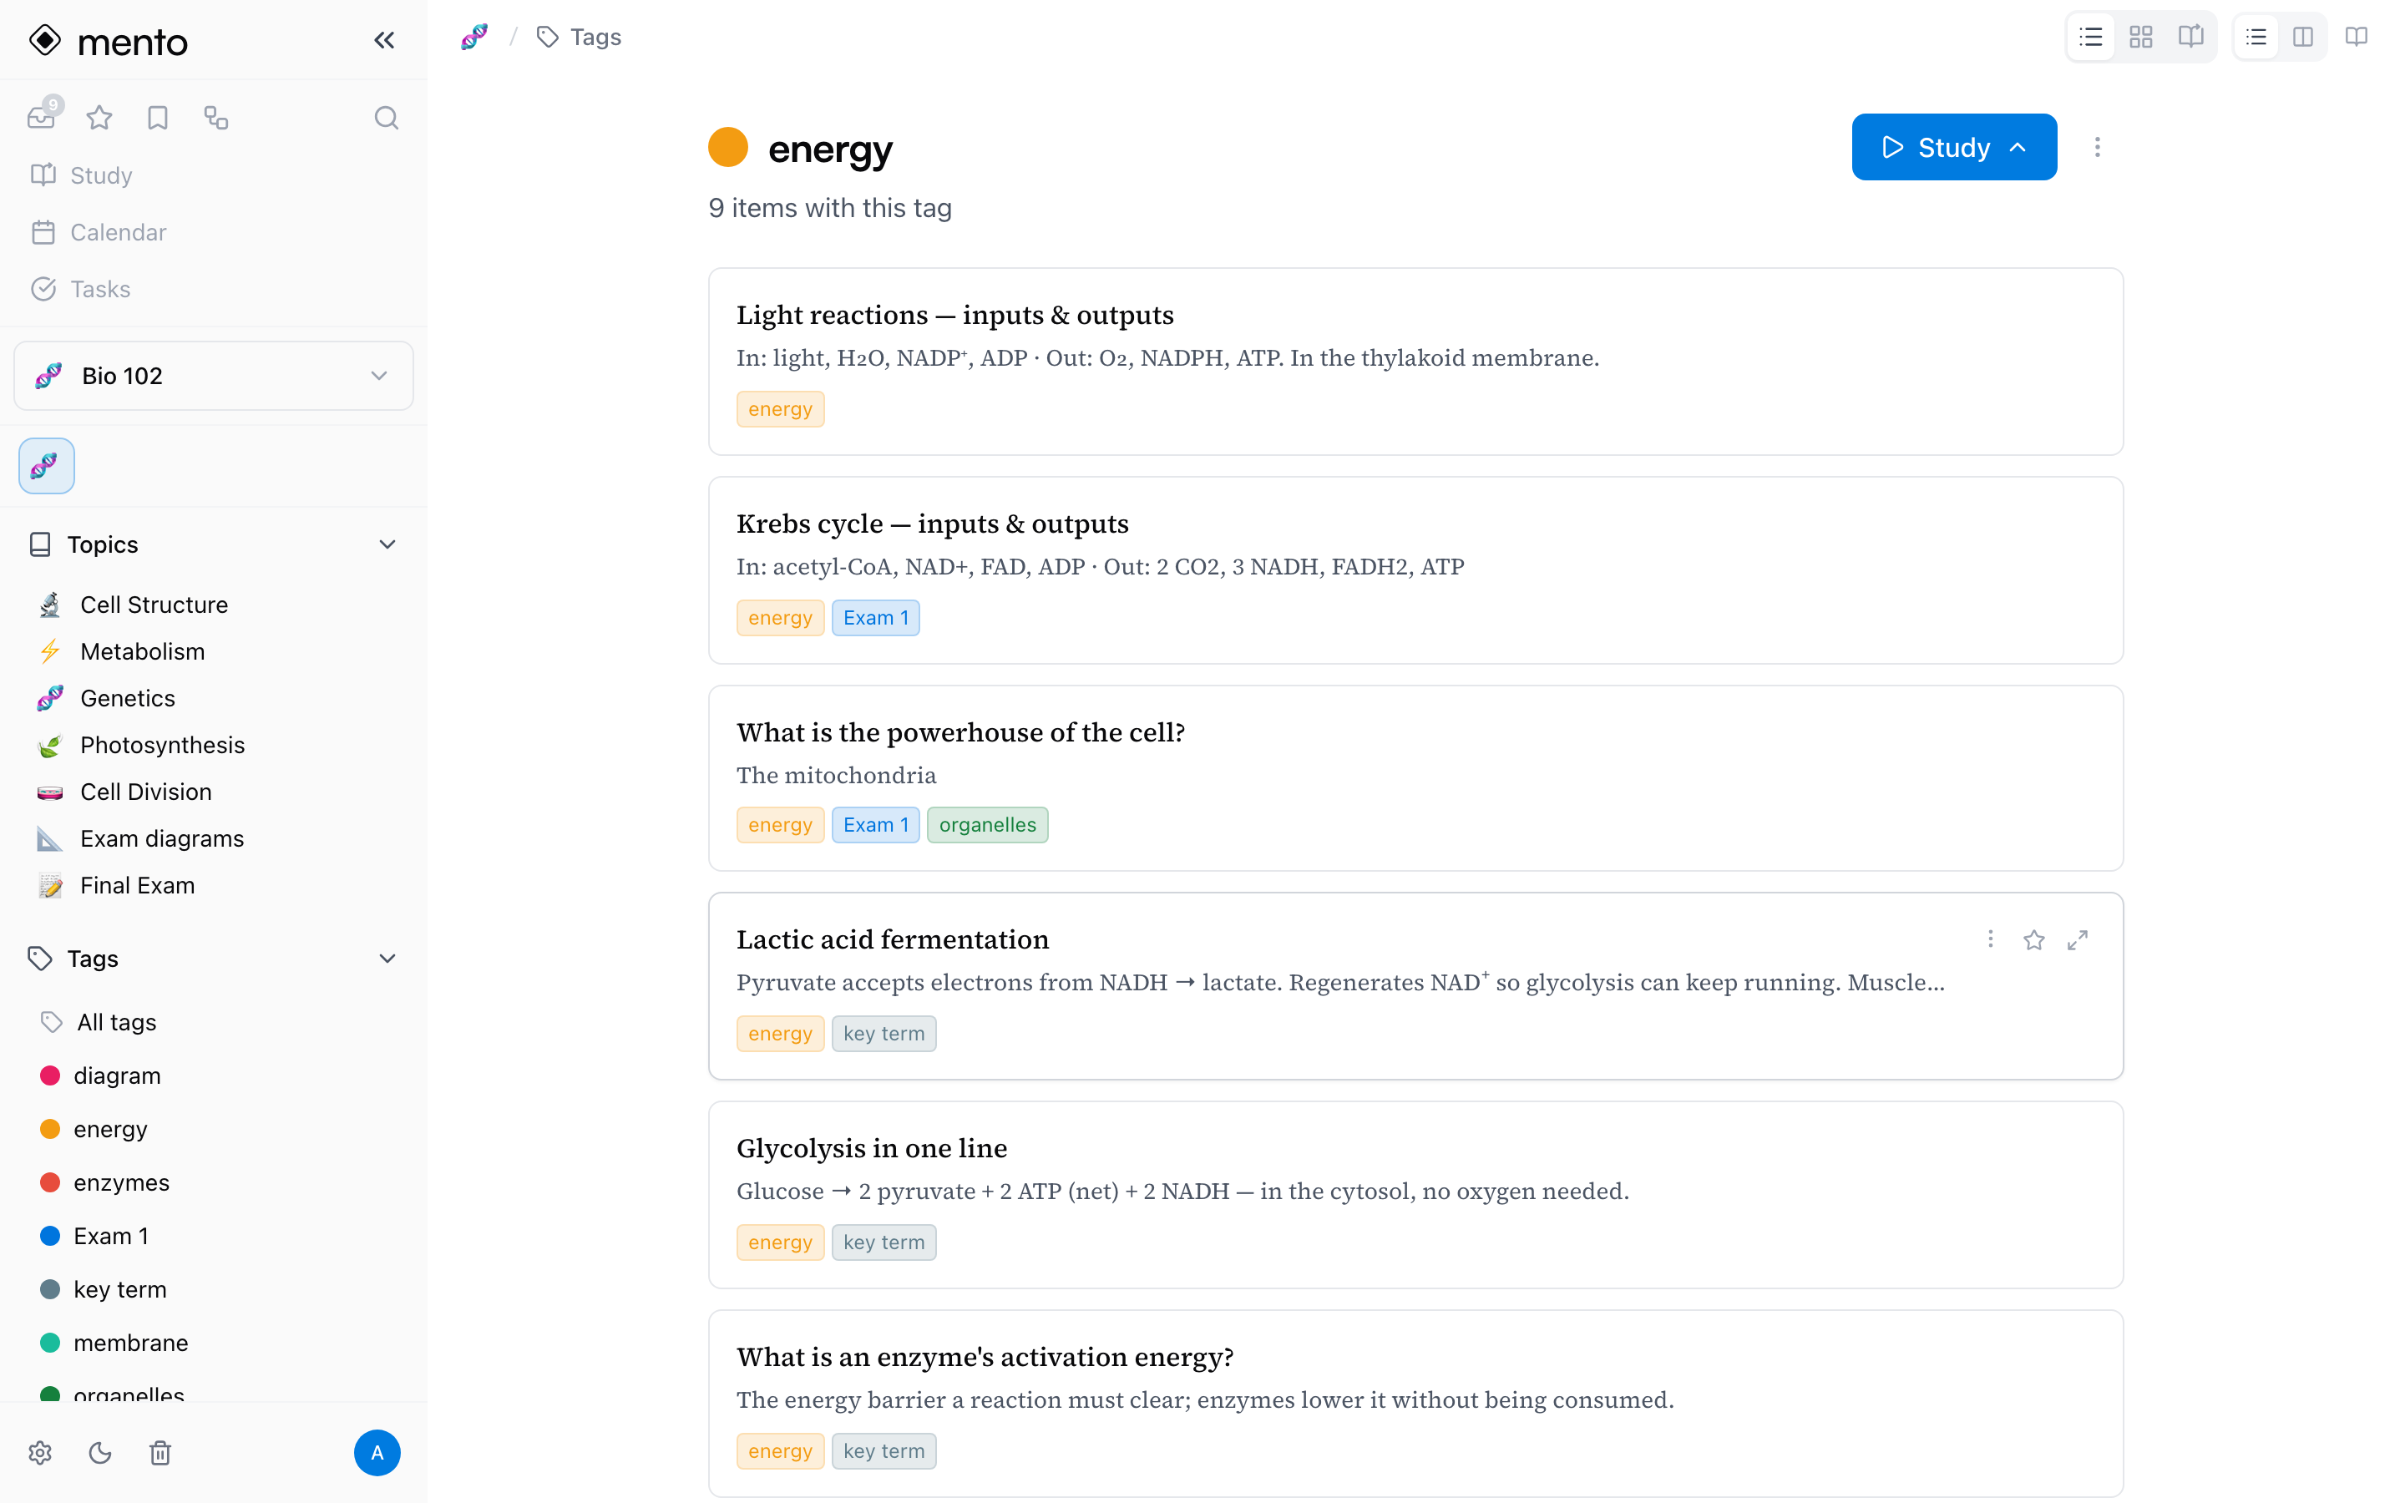The width and height of the screenshot is (2405, 1503).
Task: Open reading mode icon at far right
Action: click(x=2357, y=38)
